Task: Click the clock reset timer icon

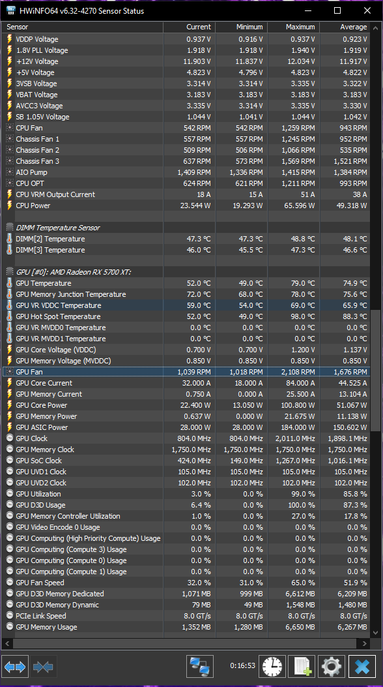Action: (x=272, y=667)
